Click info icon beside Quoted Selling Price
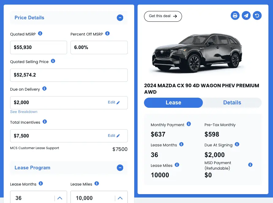 click(x=53, y=61)
